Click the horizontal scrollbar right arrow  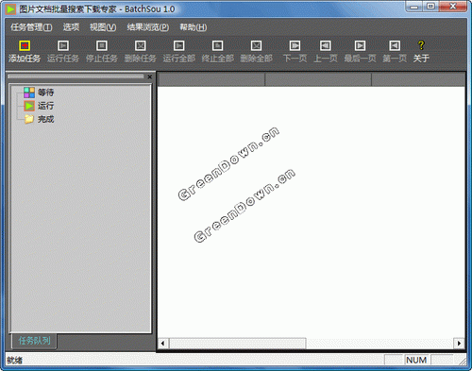pyautogui.click(x=459, y=344)
